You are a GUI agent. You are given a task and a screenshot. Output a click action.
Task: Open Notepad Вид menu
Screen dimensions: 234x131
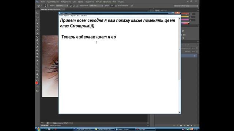tap(78, 16)
